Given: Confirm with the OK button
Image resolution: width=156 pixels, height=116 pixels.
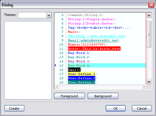Looking at the screenshot, I should (116, 108).
